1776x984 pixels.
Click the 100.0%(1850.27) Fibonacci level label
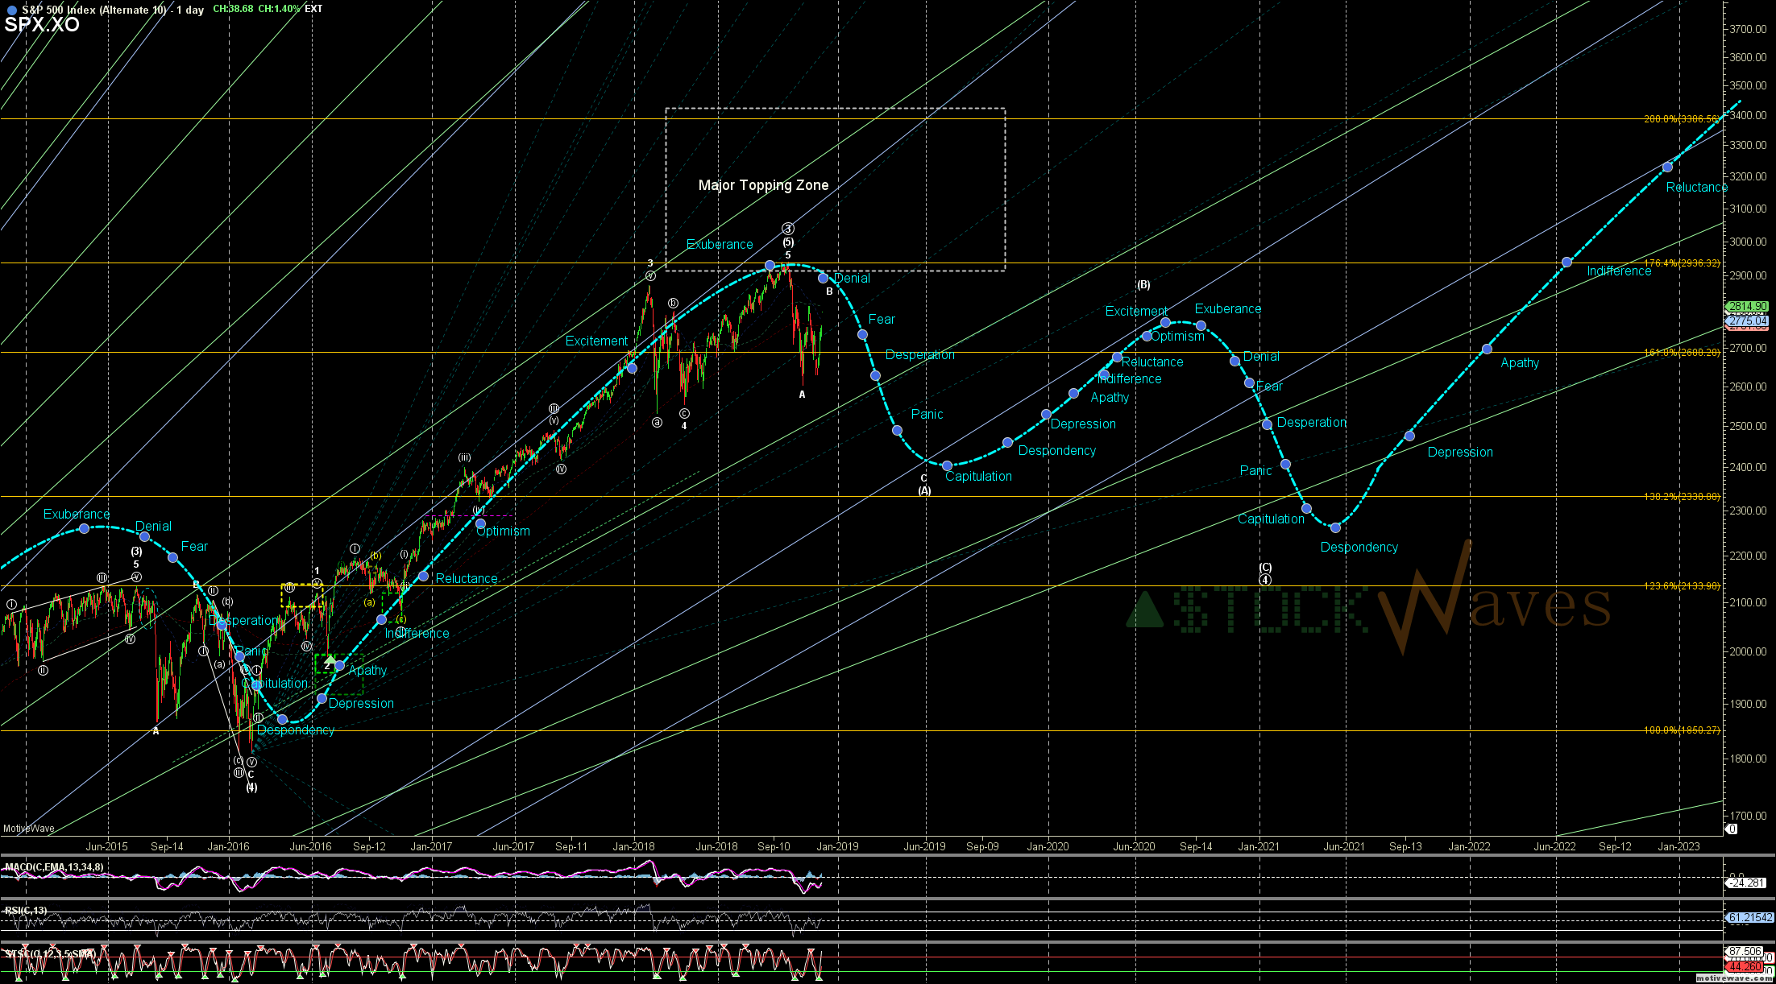pyautogui.click(x=1682, y=730)
